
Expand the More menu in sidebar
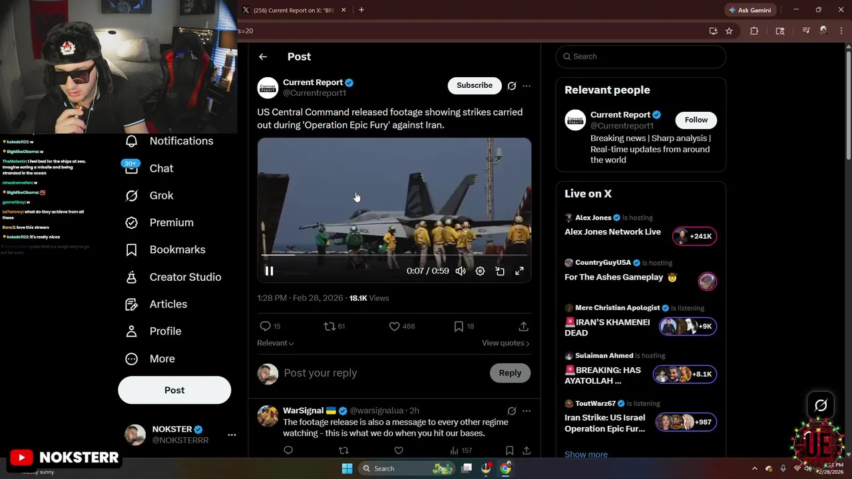150,359
